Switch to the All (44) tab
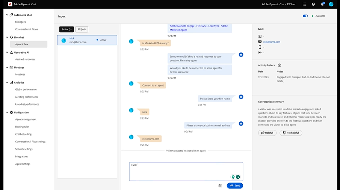Screen dimensions: 340x190 pos(82,30)
